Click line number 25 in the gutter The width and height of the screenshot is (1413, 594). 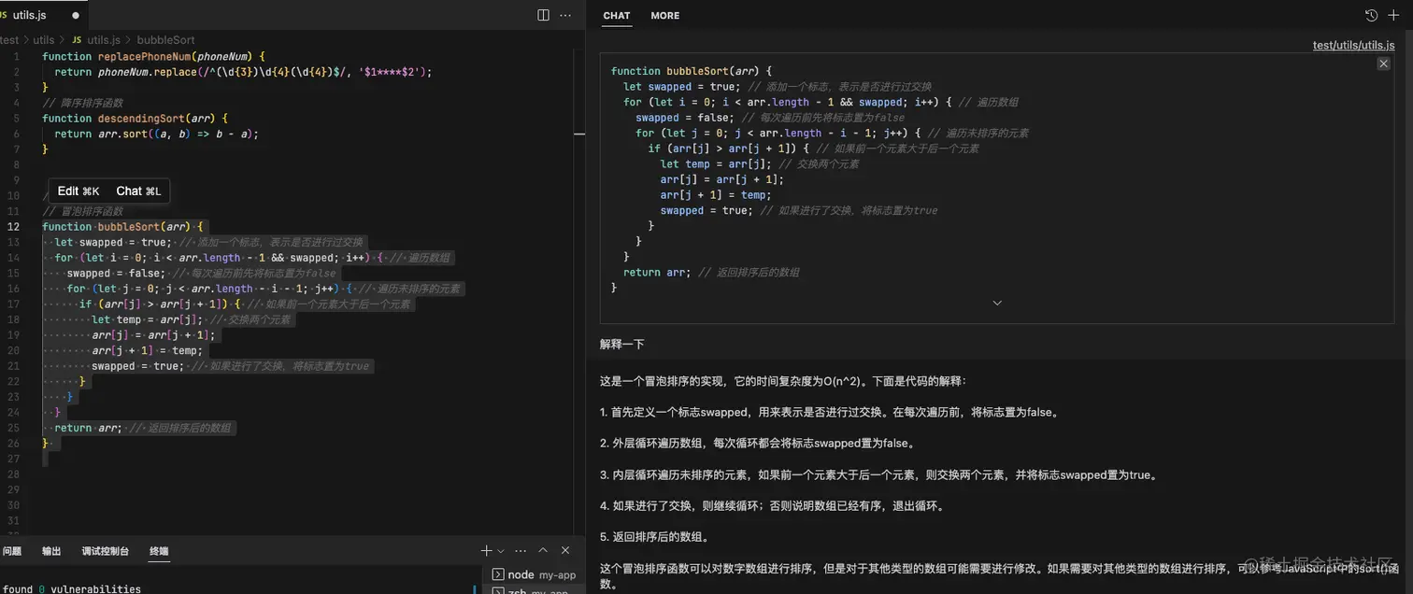[x=14, y=428]
